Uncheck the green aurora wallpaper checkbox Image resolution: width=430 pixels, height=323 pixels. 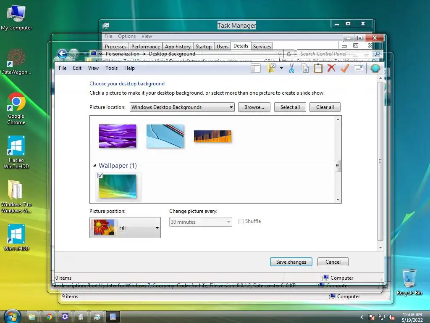100,175
